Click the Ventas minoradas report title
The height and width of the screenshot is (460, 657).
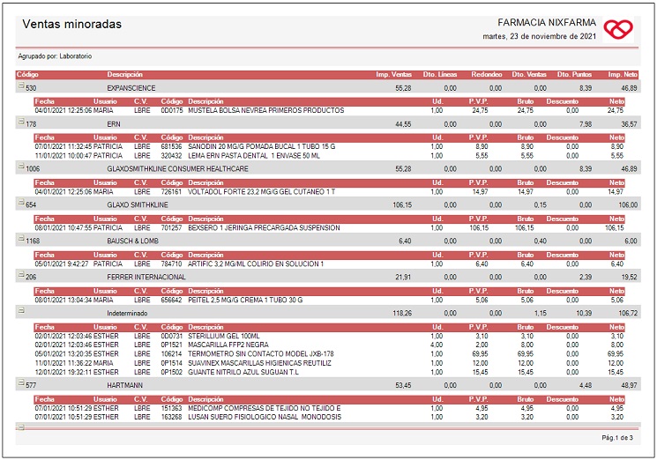[72, 25]
